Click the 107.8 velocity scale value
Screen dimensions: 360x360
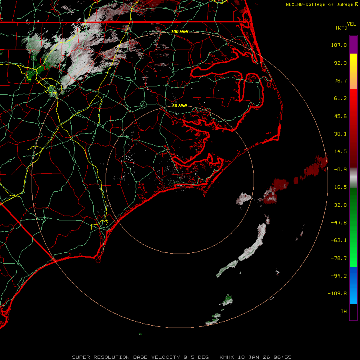pyautogui.click(x=339, y=45)
